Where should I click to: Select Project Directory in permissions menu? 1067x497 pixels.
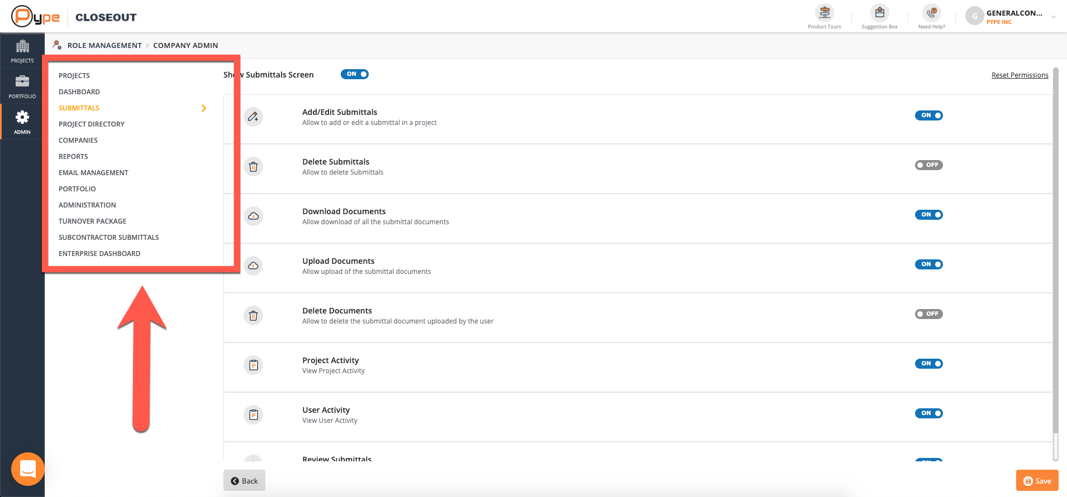point(92,124)
